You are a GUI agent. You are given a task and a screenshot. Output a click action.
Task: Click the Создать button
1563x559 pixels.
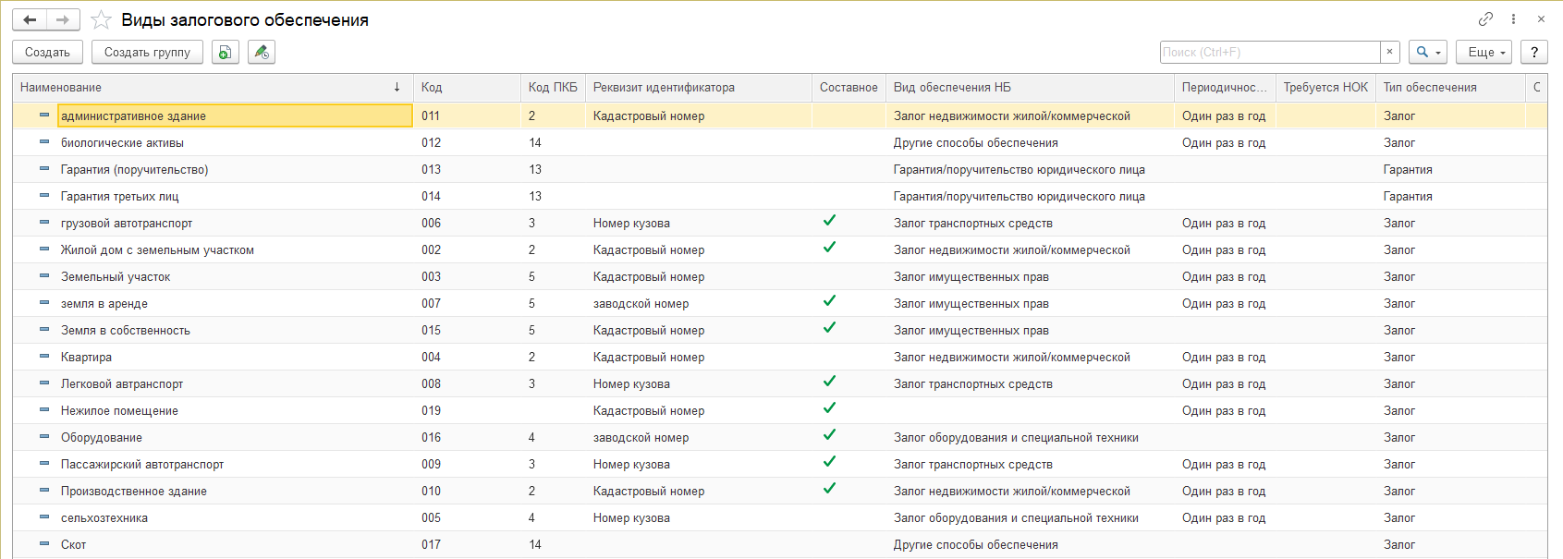pyautogui.click(x=47, y=53)
